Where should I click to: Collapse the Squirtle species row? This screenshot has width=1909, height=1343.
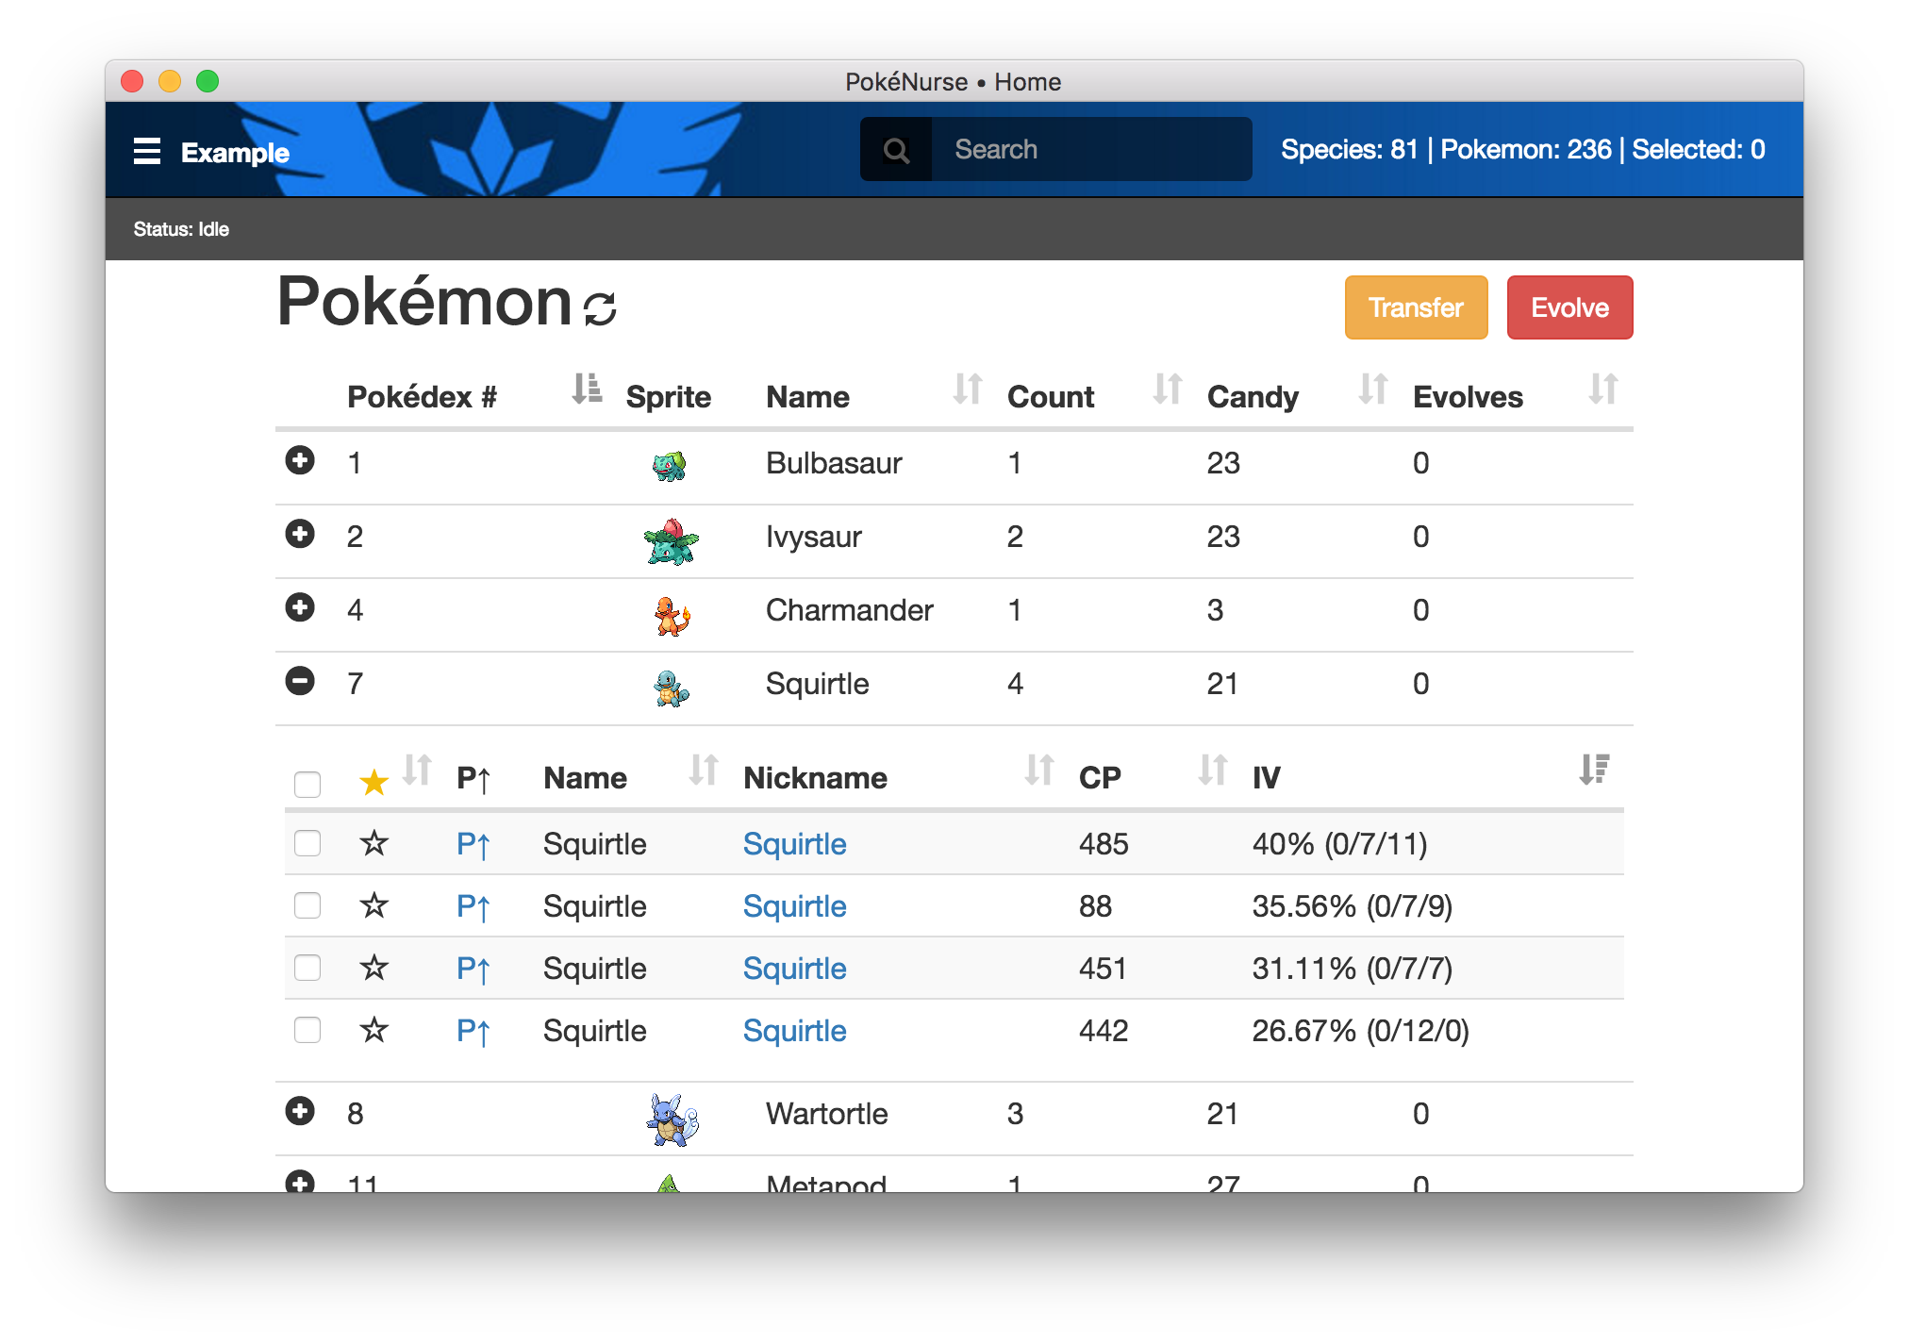300,681
